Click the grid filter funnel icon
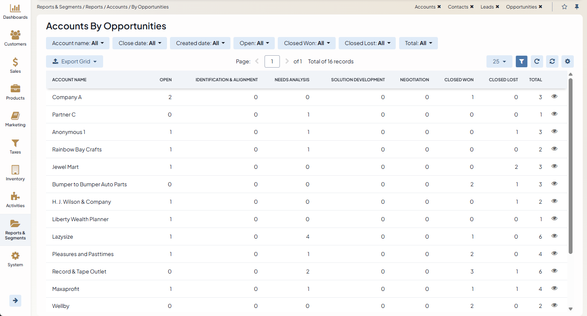 (x=521, y=61)
